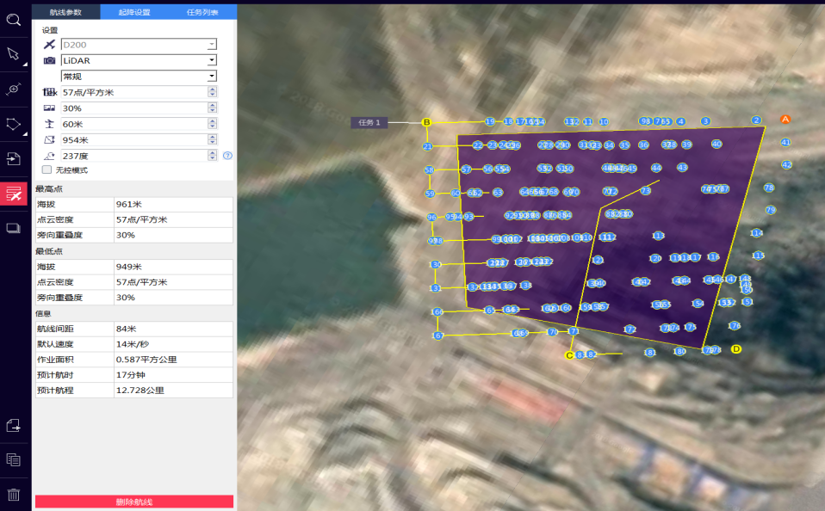Edit the 60米 flight height field
The image size is (825, 511).
[x=134, y=124]
